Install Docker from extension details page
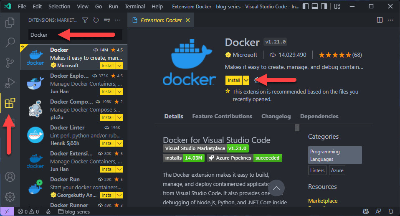Image resolution: width=400 pixels, height=216 pixels. tap(234, 80)
